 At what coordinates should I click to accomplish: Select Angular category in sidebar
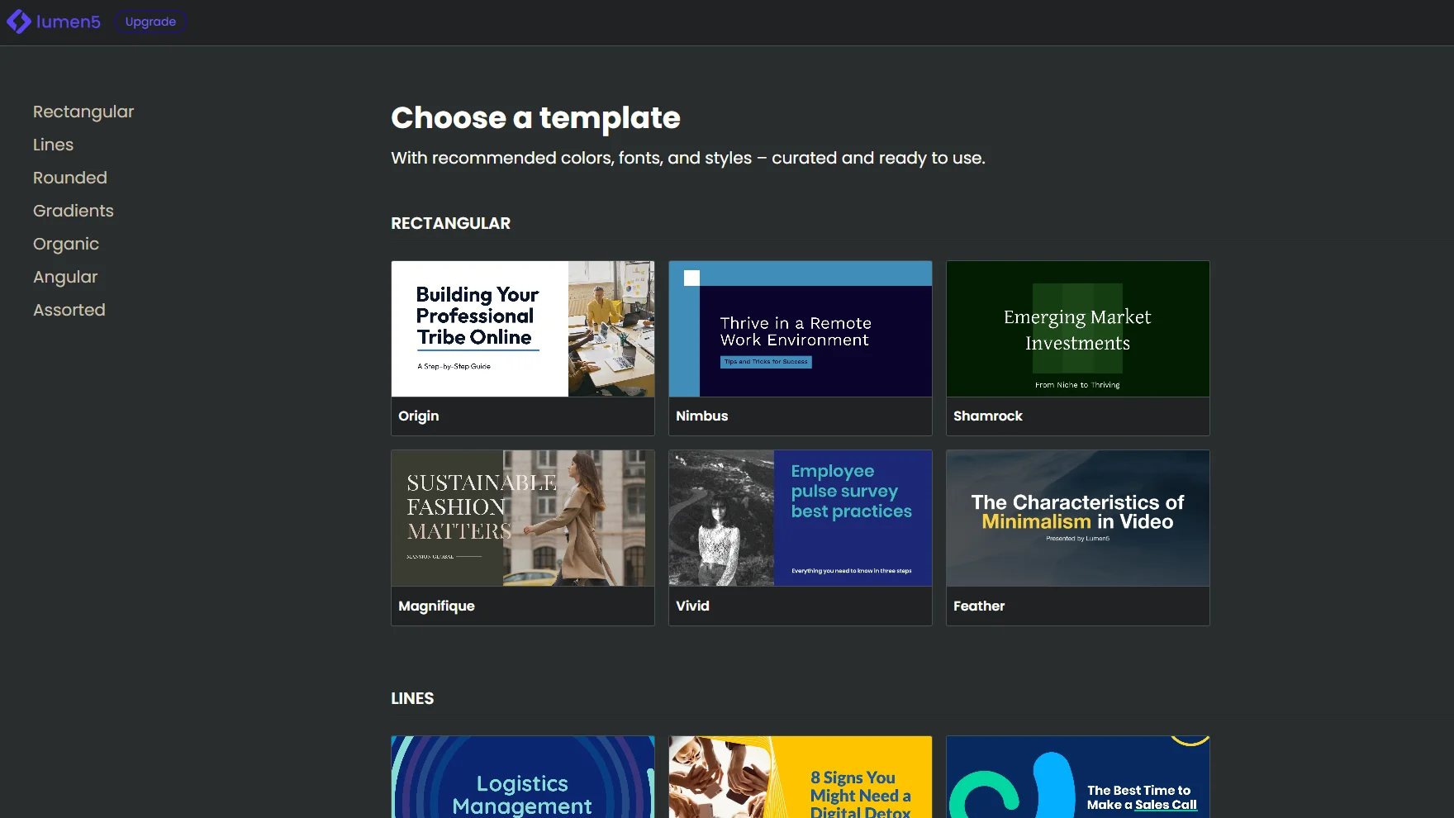65,277
